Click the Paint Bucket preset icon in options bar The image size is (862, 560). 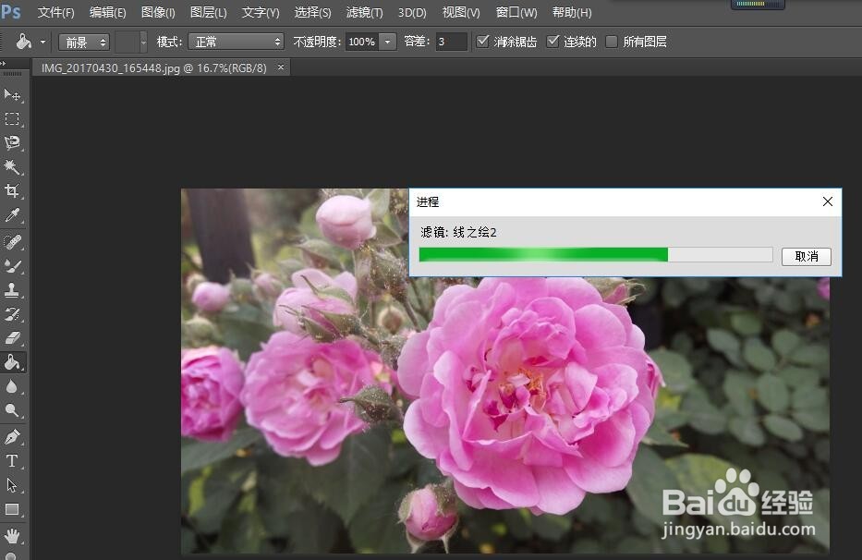click(x=23, y=42)
